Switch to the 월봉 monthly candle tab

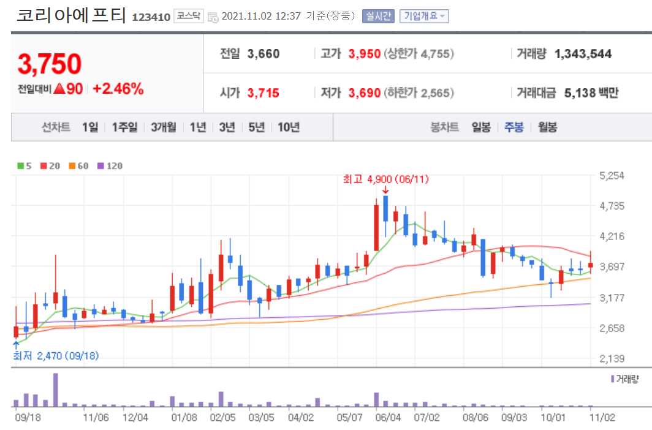[x=546, y=126]
